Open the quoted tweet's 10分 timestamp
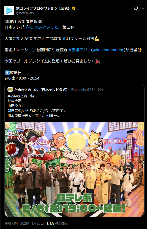The height and width of the screenshot is (229, 147). coord(100,90)
